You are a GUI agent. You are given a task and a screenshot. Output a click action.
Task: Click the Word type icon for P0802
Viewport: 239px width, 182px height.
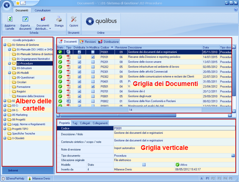click(x=68, y=101)
